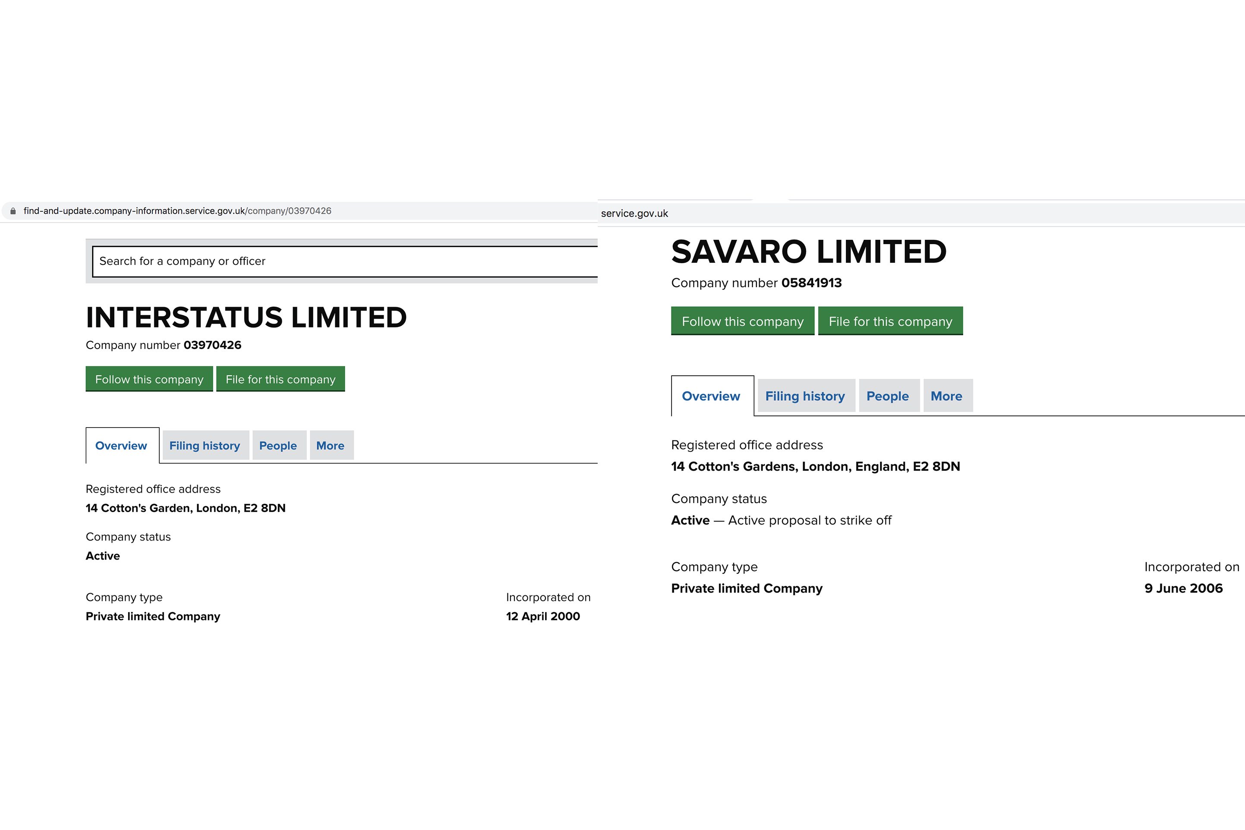Follow the SAVARO LIMITED company
Viewport: 1245px width, 830px height.
click(742, 321)
